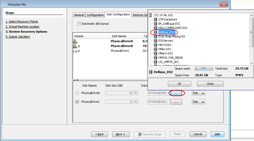Go to Select Recovery Points step
The height and width of the screenshot is (141, 254).
(22, 22)
